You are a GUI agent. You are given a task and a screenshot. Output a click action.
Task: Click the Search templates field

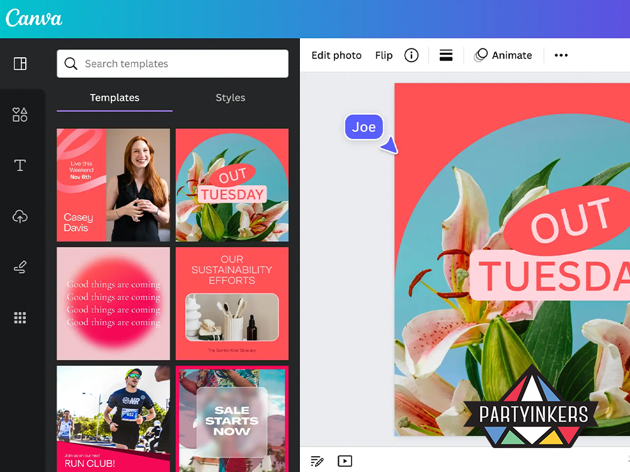(173, 64)
